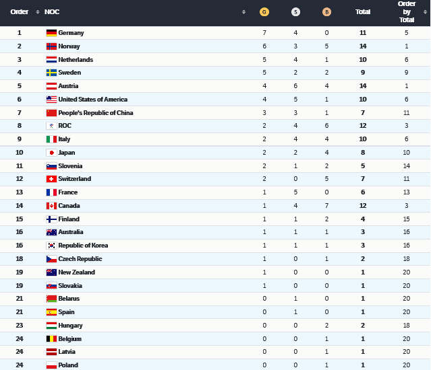431x370 pixels.
Task: Click the Germany flag icon
Action: (51, 33)
